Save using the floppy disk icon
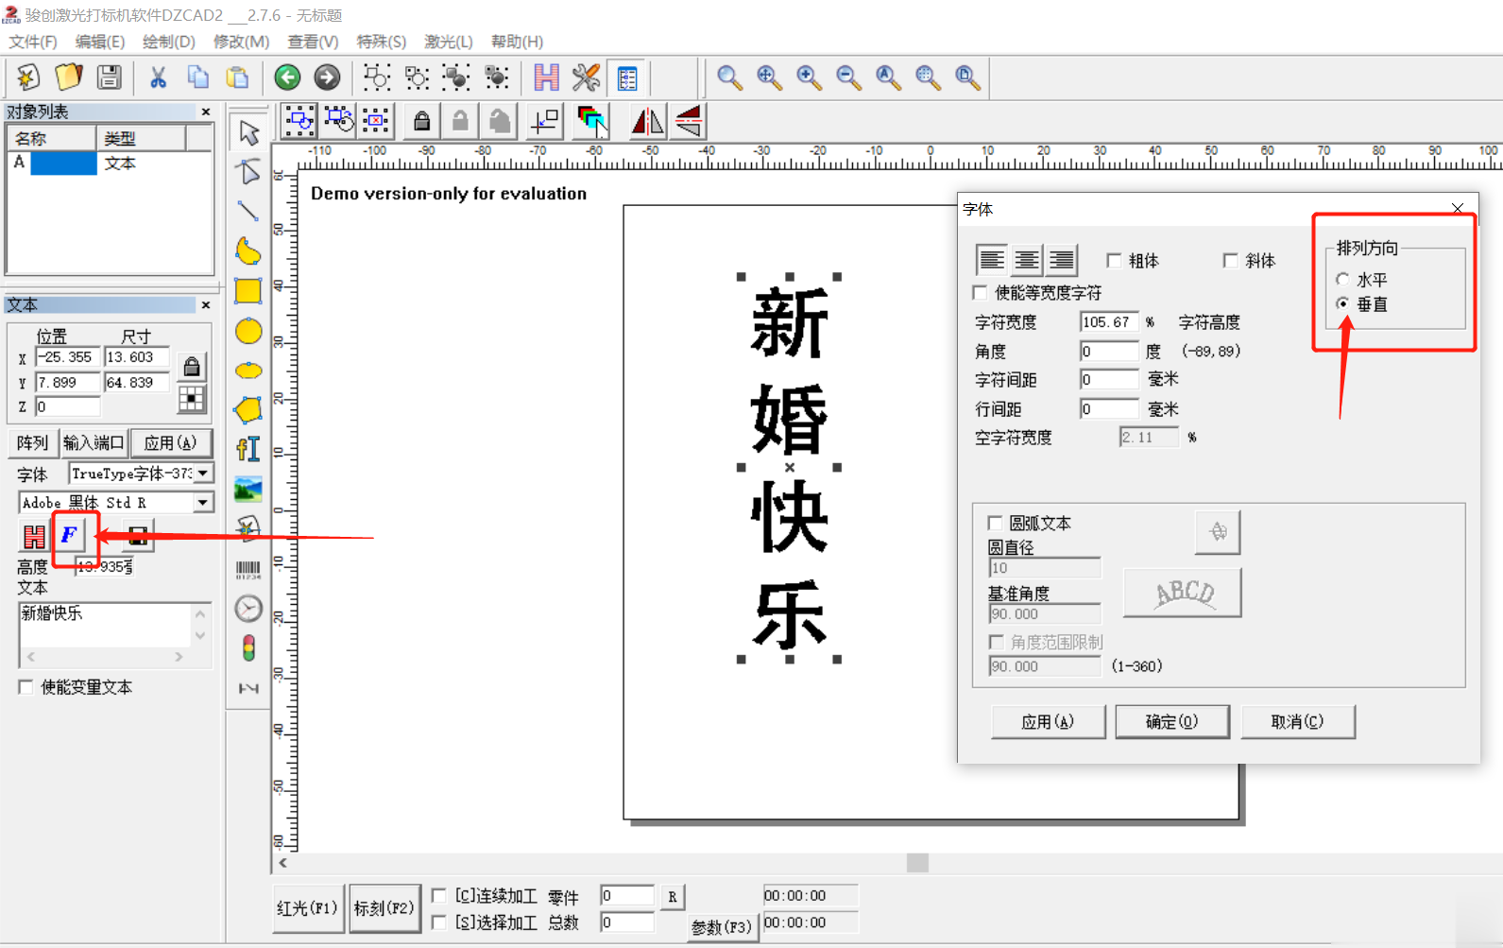The height and width of the screenshot is (948, 1503). (x=110, y=77)
